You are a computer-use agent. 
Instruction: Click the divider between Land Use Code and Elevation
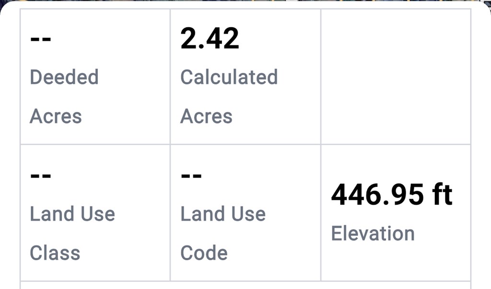321,212
